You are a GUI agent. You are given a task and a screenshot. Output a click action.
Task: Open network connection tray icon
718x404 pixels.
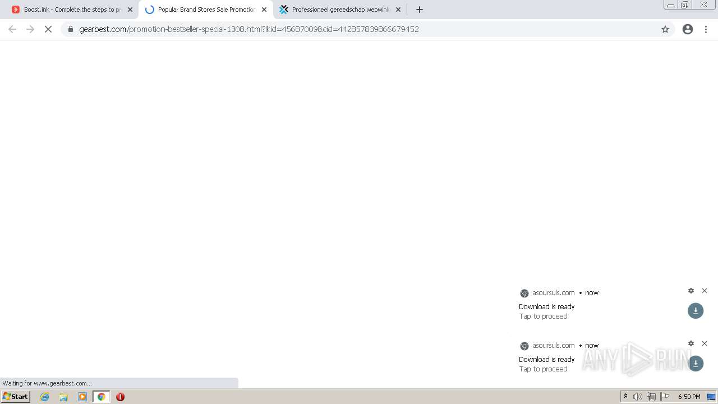(x=651, y=397)
